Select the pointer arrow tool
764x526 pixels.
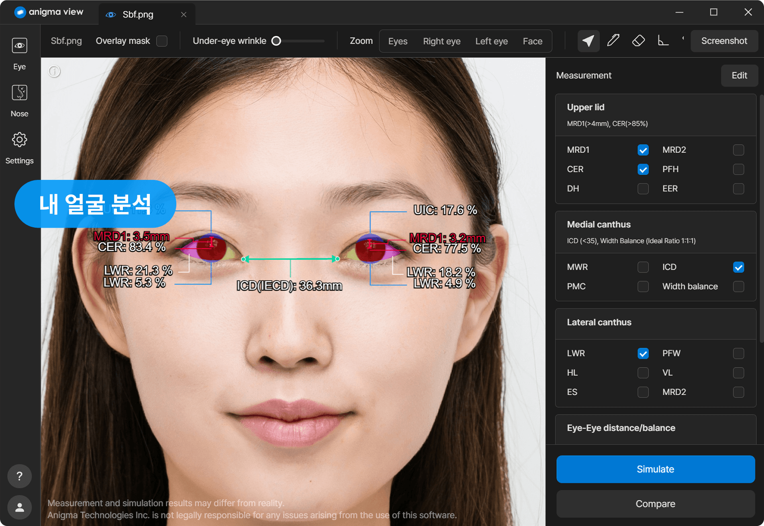click(x=588, y=41)
